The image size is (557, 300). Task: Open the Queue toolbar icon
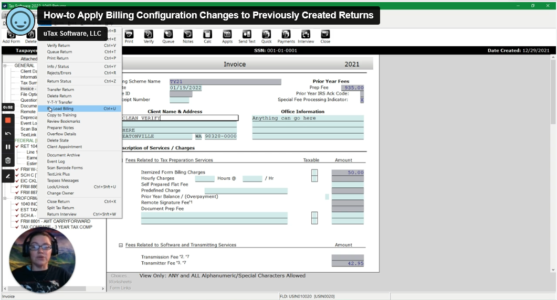coord(168,37)
